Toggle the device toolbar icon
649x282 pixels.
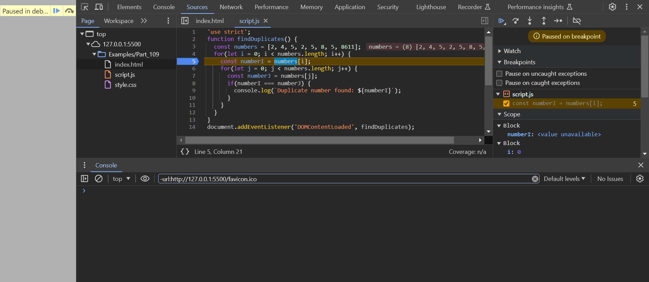99,7
